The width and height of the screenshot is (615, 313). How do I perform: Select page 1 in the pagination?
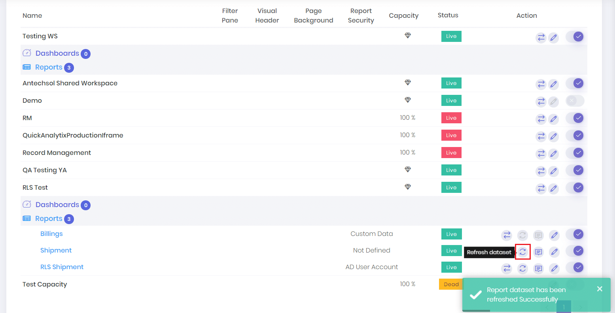pyautogui.click(x=563, y=307)
